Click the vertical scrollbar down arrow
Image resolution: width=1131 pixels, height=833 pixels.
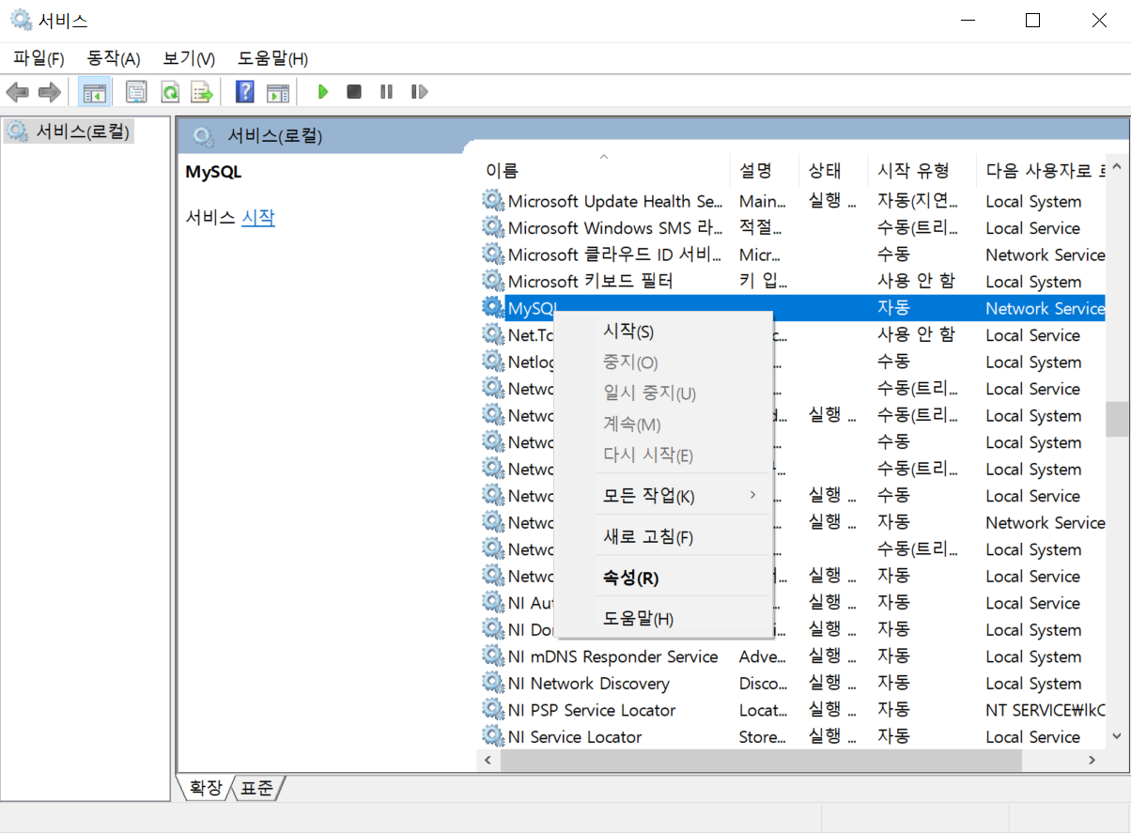pos(1117,736)
